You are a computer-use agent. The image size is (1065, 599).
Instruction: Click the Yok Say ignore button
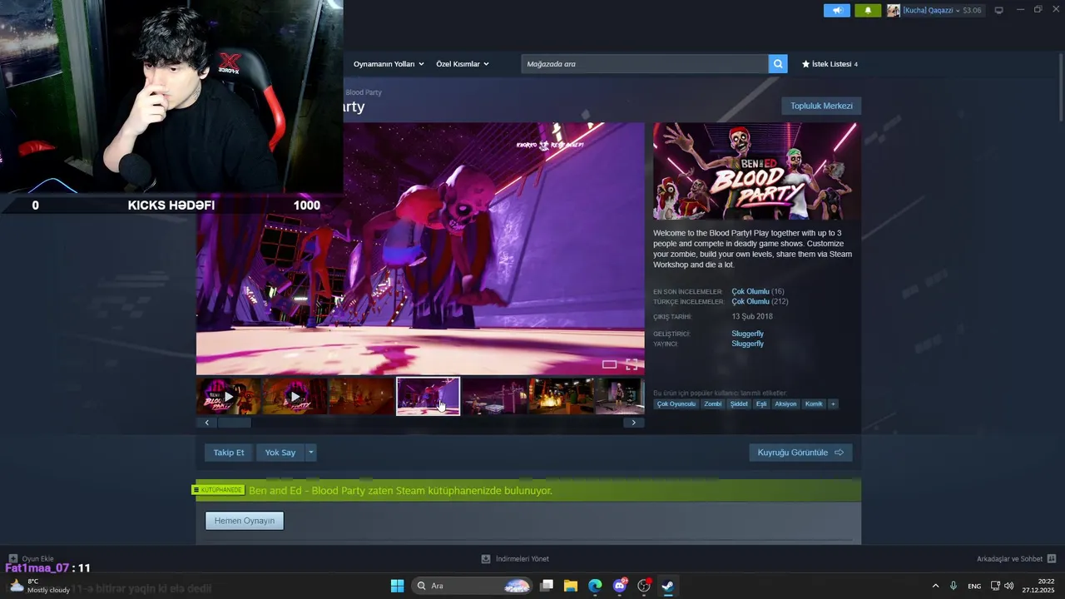pyautogui.click(x=280, y=453)
